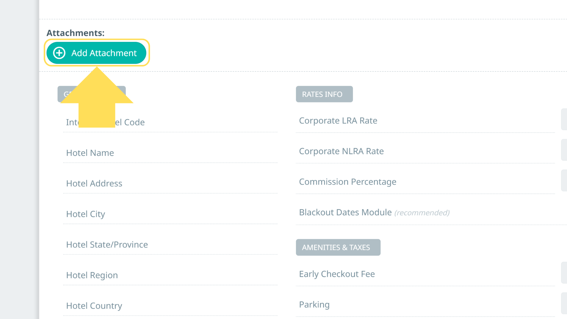567x319 pixels.
Task: Click the Hotel Name field row
Action: pyautogui.click(x=90, y=153)
